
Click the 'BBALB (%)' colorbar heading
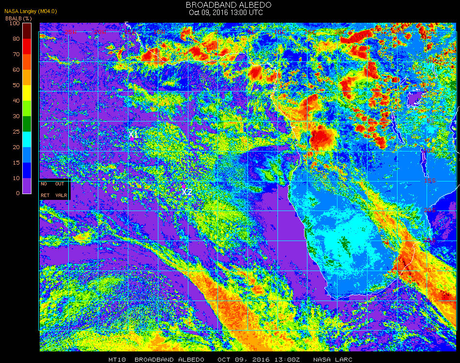click(x=18, y=18)
